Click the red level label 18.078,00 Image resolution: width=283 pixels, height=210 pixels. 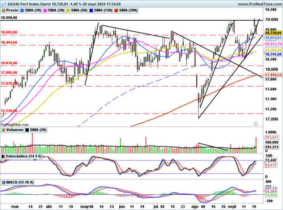9,63
